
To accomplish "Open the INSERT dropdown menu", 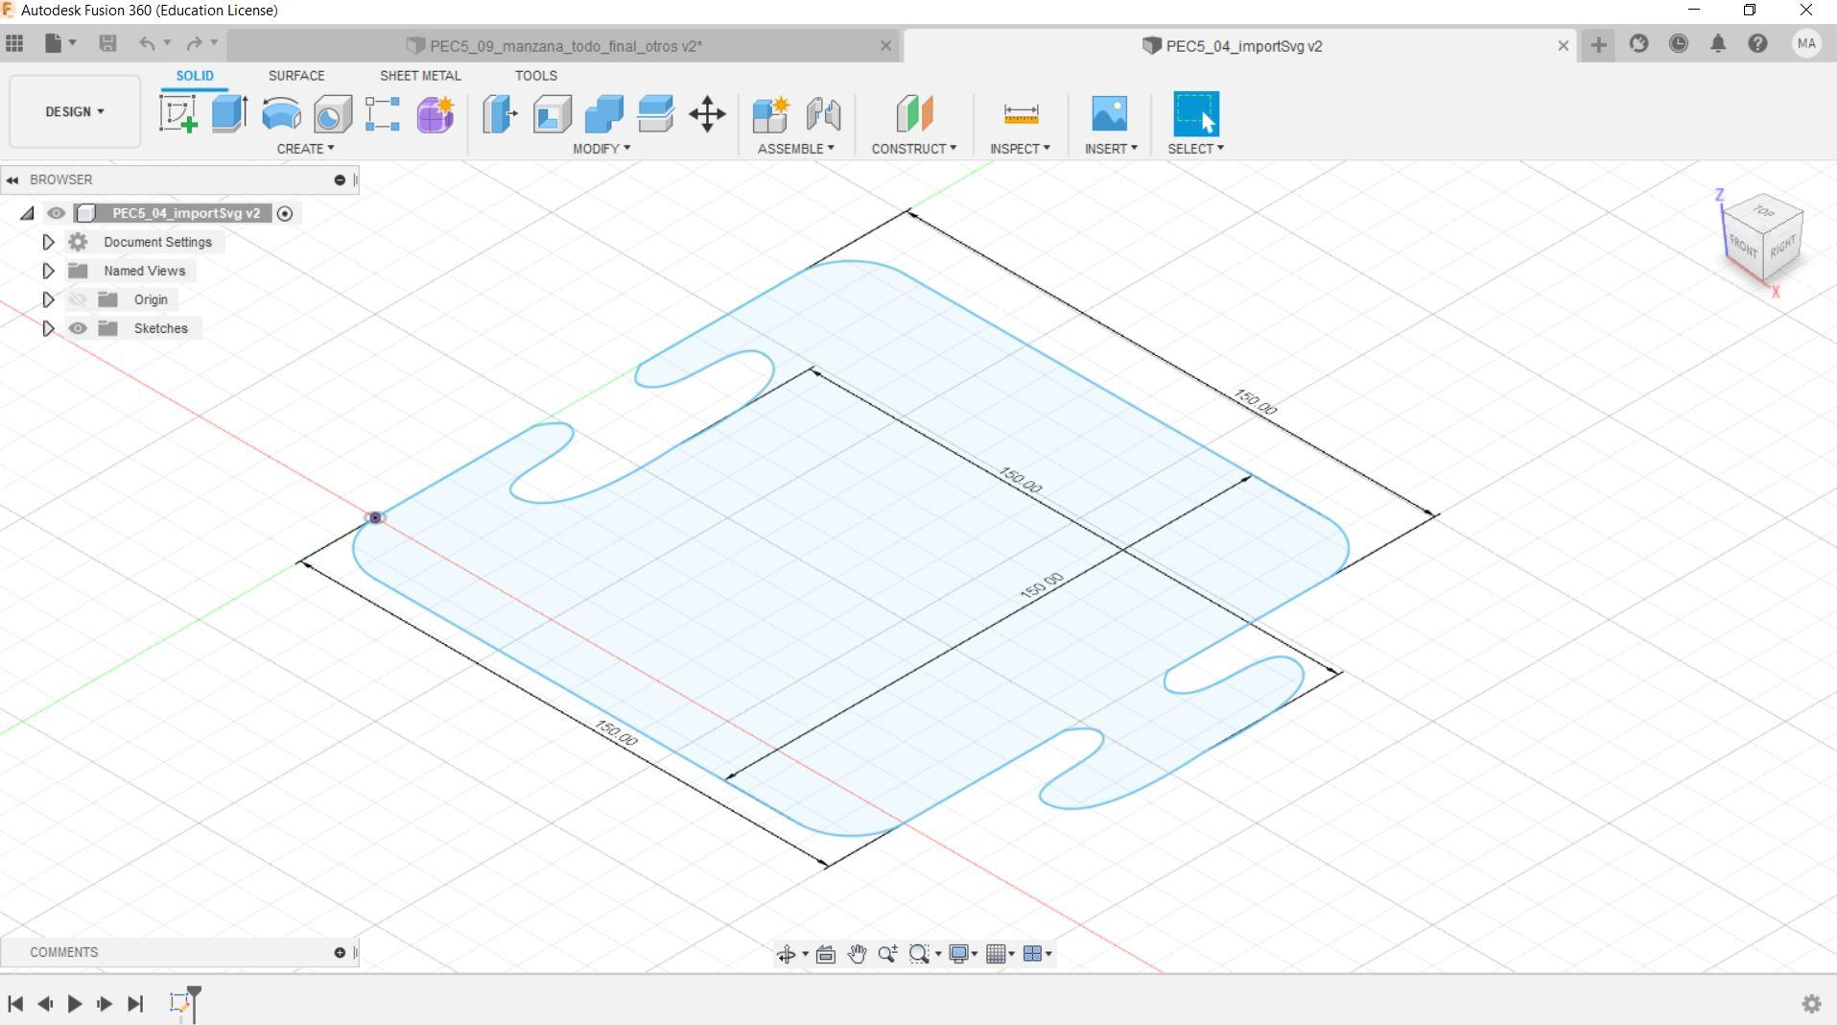I will point(1111,149).
